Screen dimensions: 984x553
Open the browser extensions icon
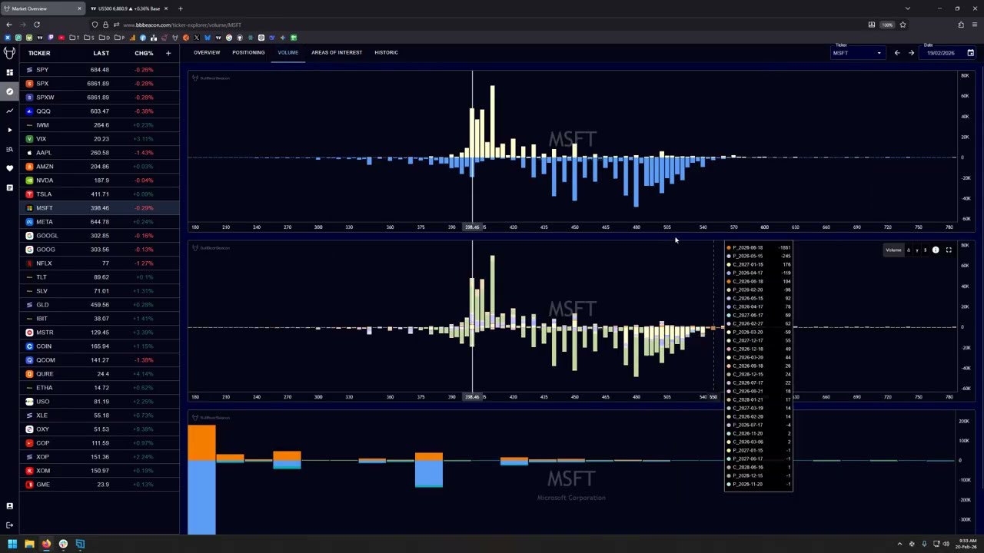click(x=961, y=25)
